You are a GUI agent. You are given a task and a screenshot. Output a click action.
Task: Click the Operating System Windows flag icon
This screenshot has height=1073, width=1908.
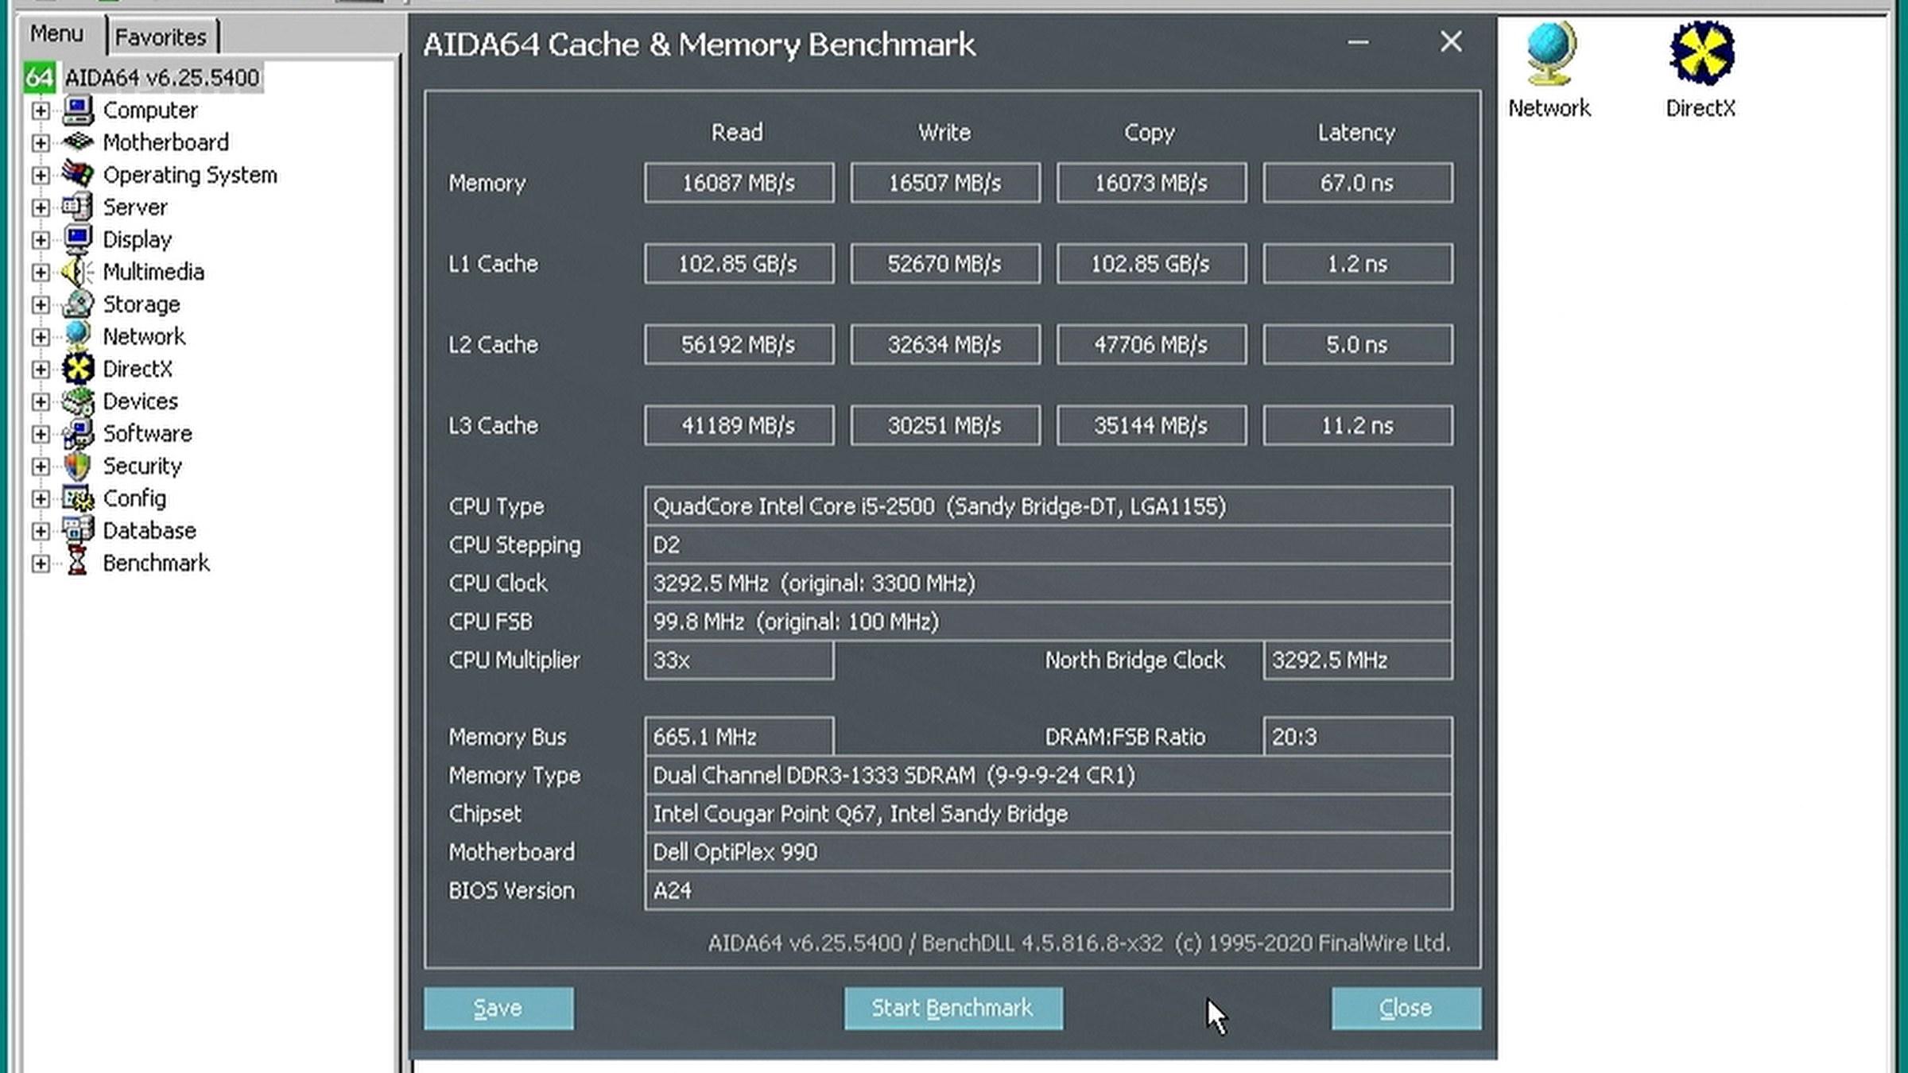[78, 174]
